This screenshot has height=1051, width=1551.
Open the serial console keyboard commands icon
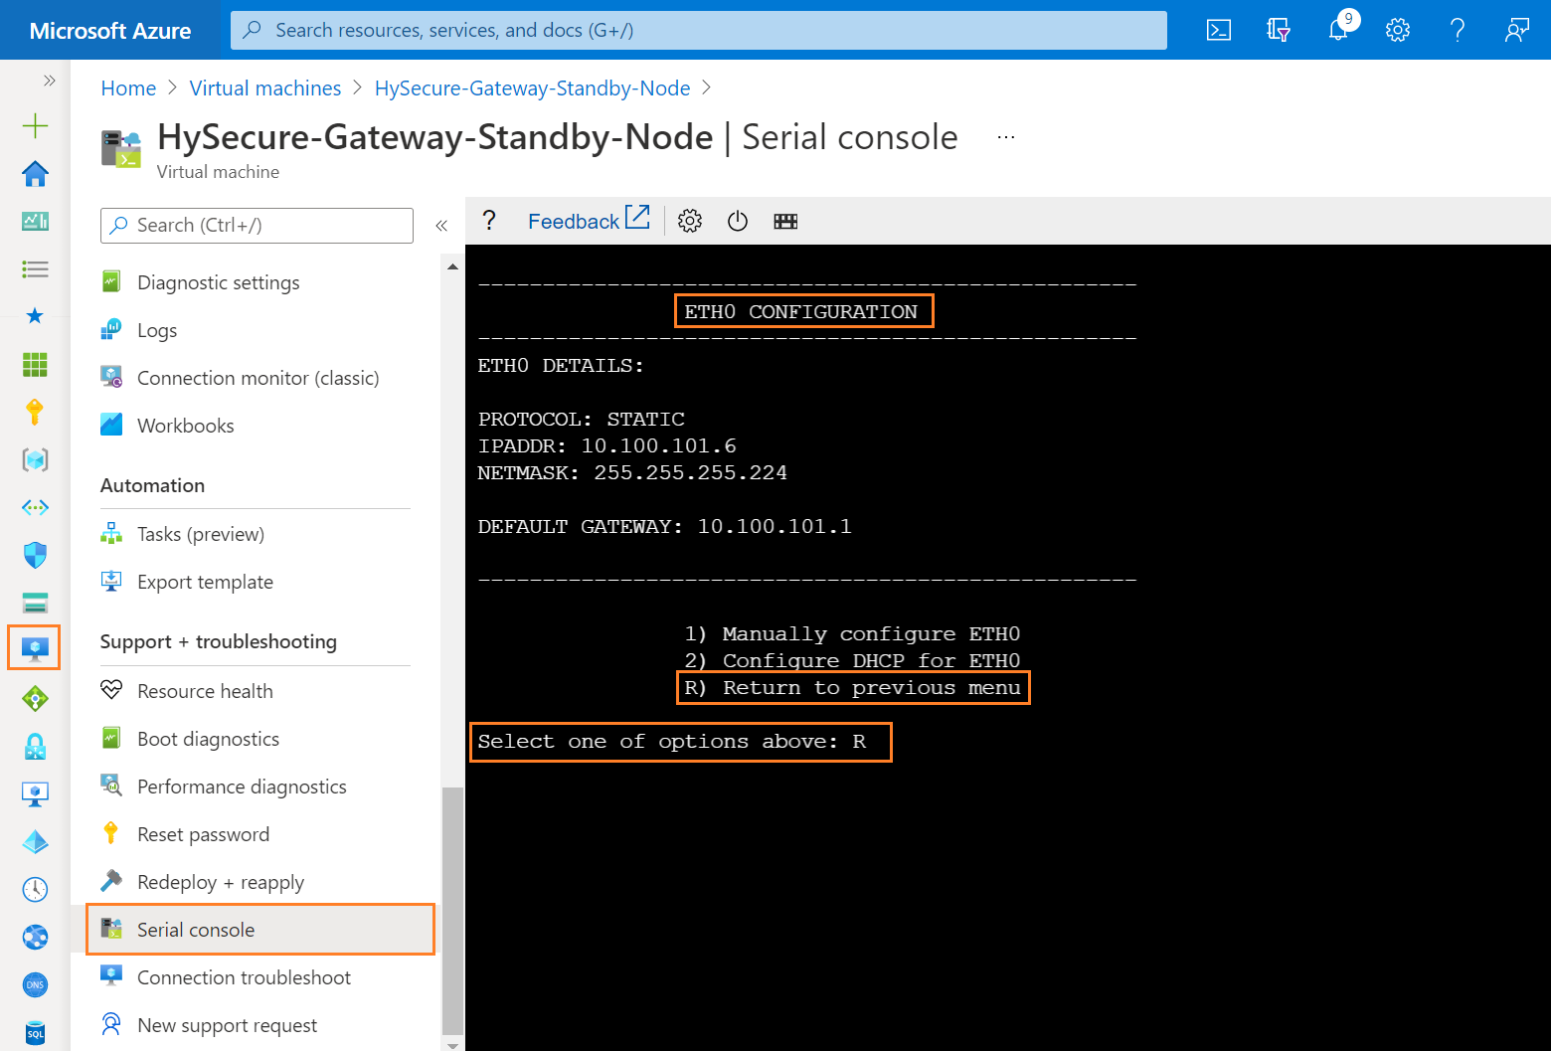785,221
